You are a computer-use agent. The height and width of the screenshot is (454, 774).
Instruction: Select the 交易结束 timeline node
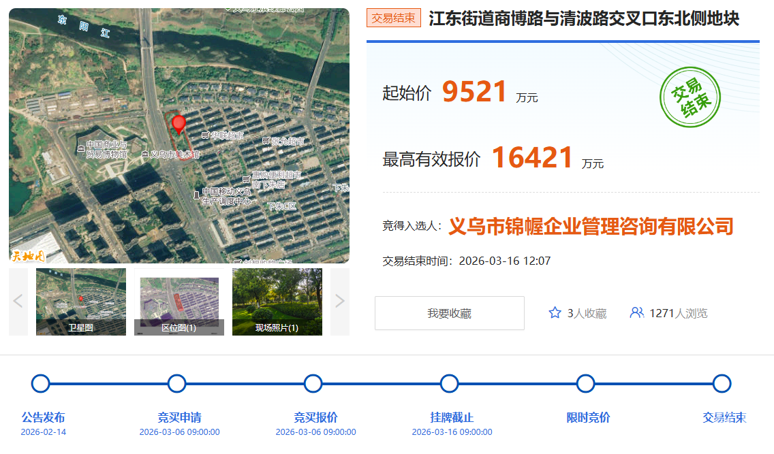pos(722,384)
